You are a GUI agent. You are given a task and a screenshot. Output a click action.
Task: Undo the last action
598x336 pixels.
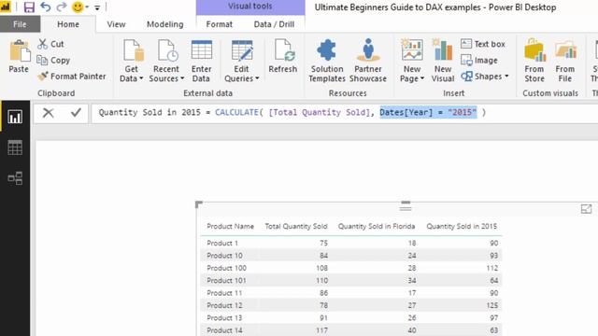coord(46,7)
